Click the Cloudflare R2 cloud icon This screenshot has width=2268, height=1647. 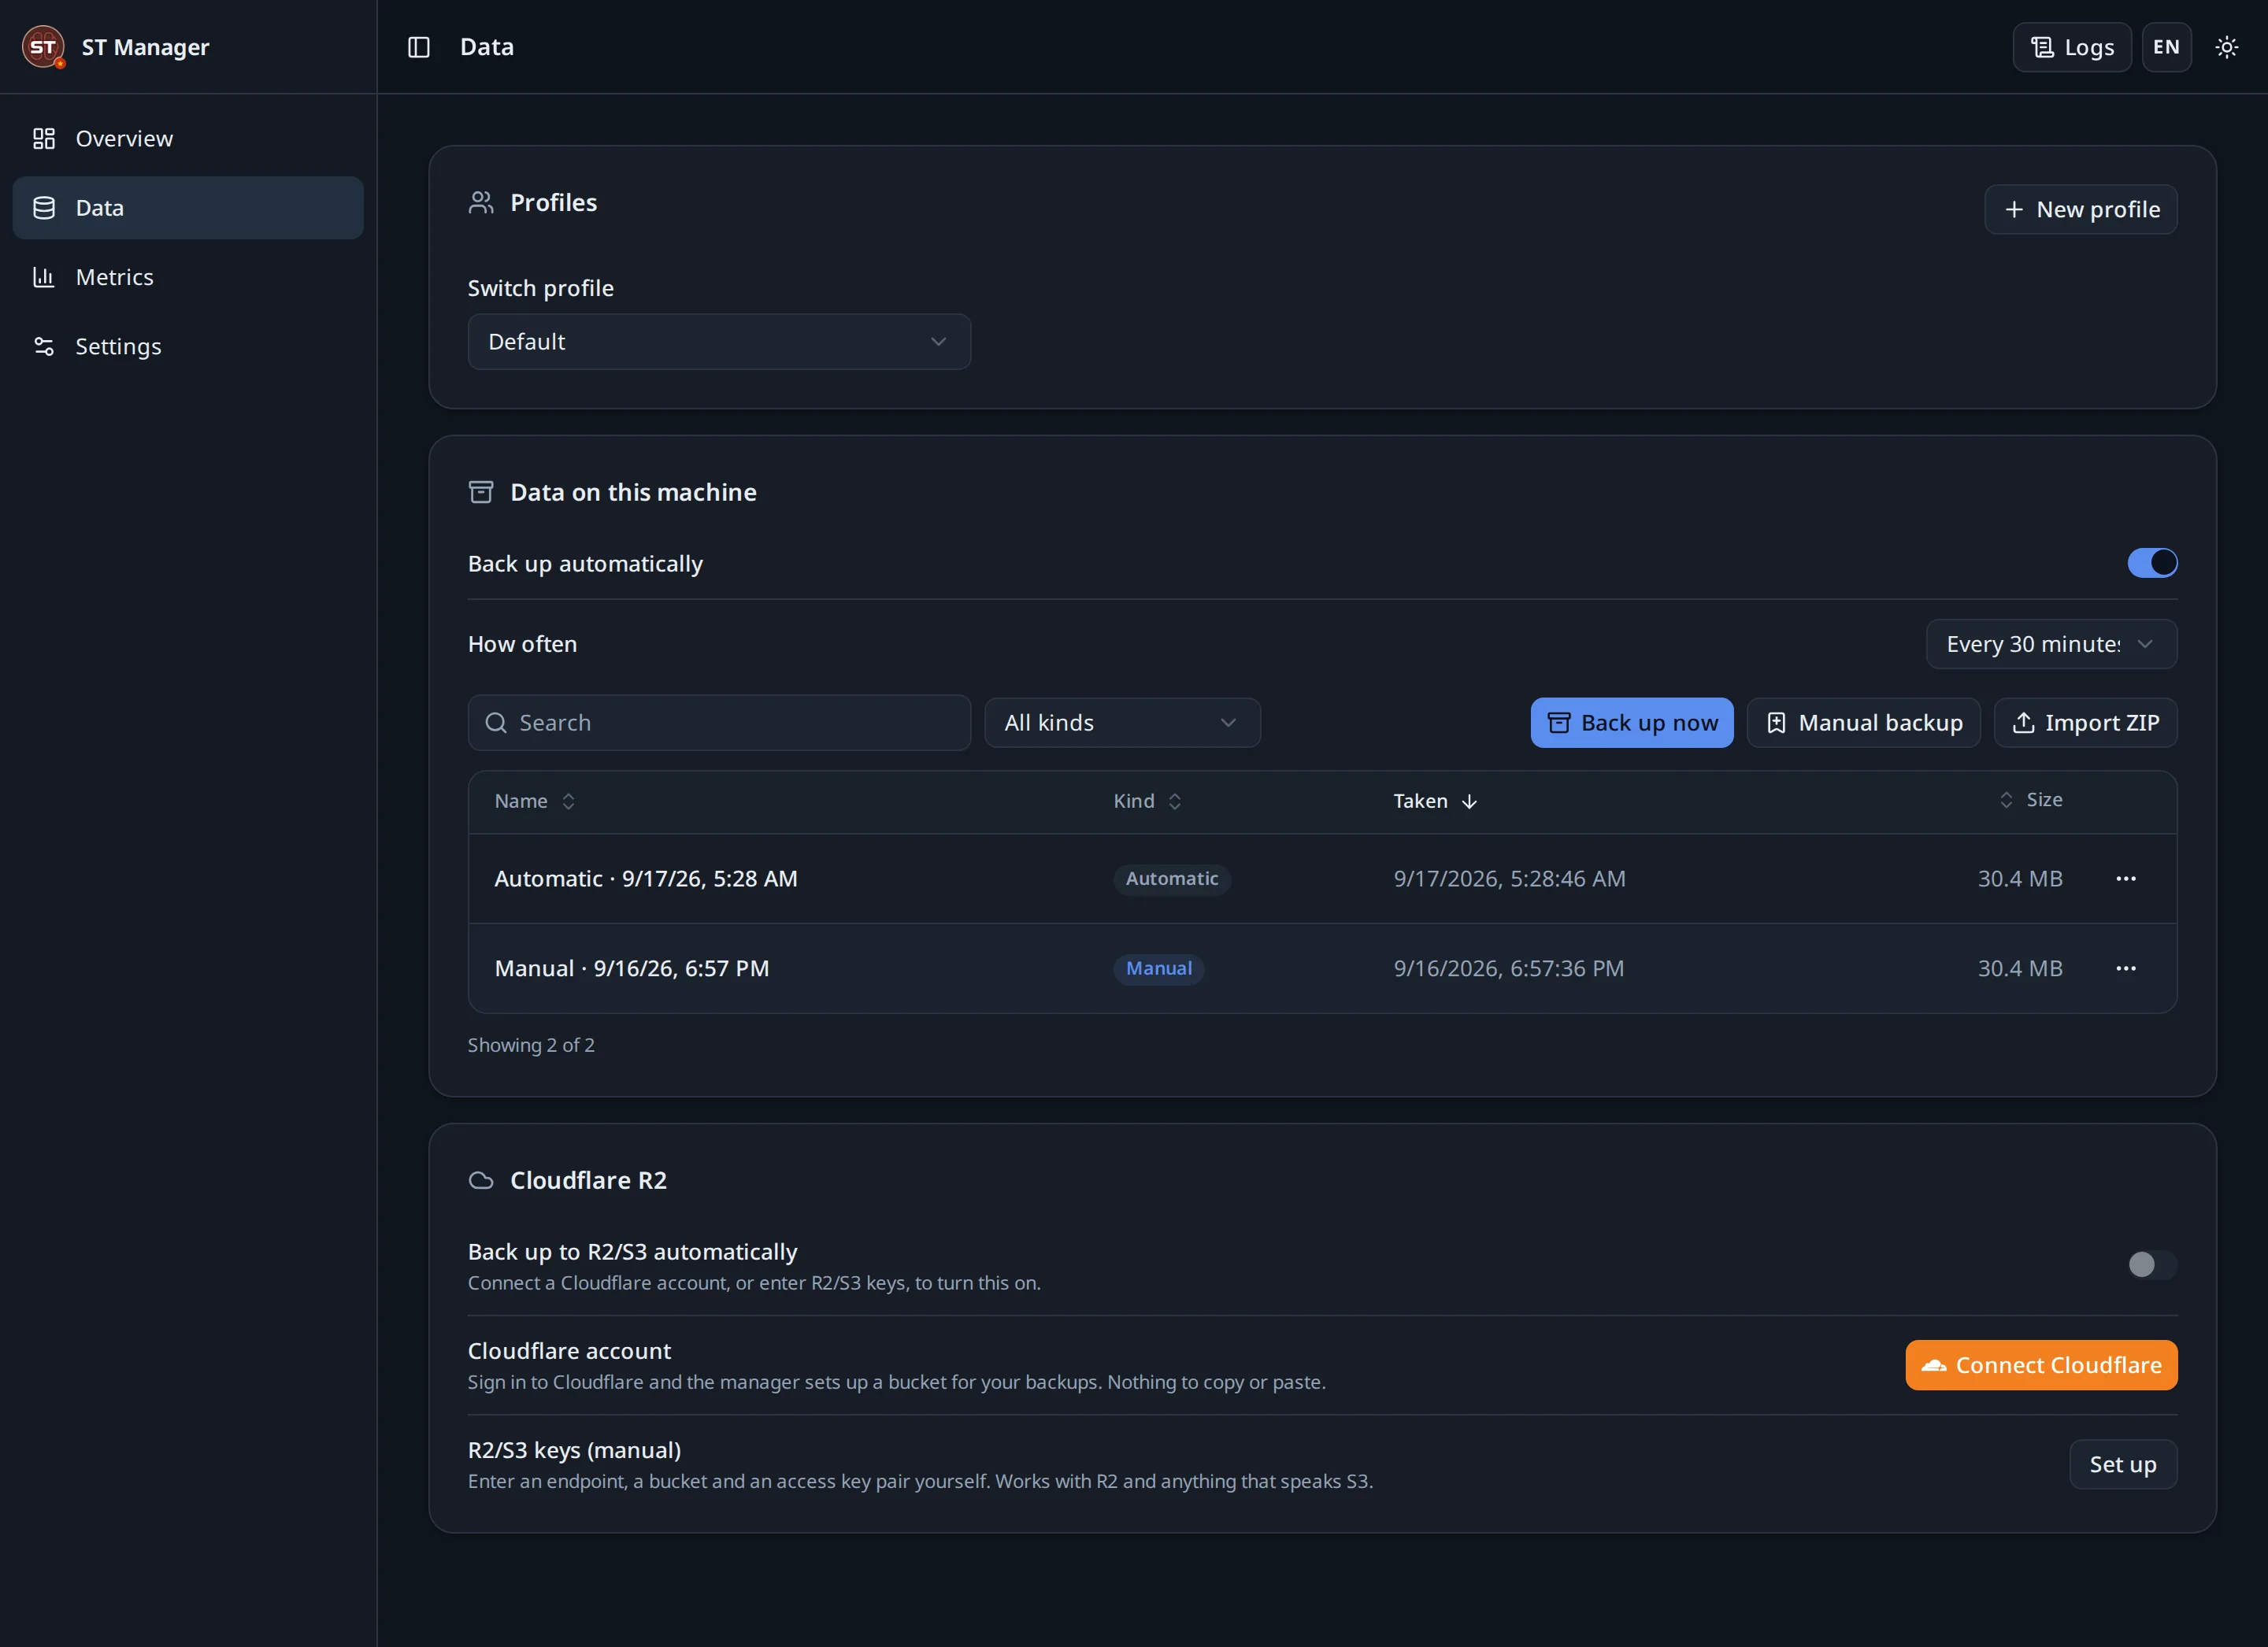pyautogui.click(x=481, y=1181)
